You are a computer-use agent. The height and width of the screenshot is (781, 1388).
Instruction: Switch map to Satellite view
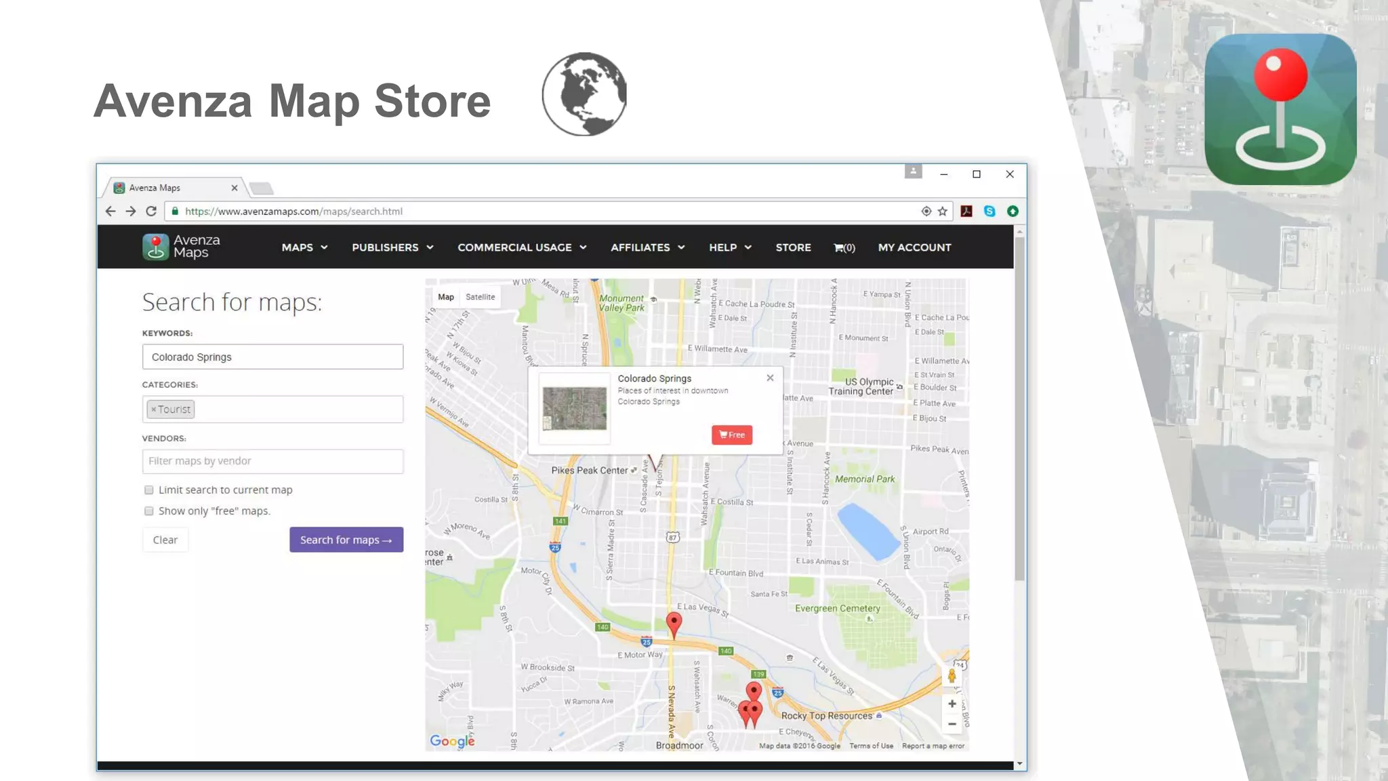pos(481,297)
